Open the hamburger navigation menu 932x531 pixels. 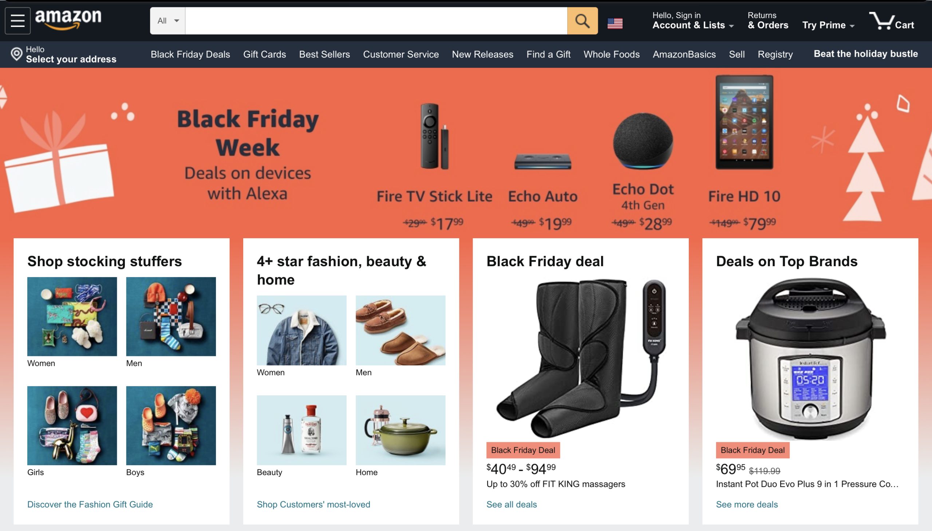[x=17, y=20]
